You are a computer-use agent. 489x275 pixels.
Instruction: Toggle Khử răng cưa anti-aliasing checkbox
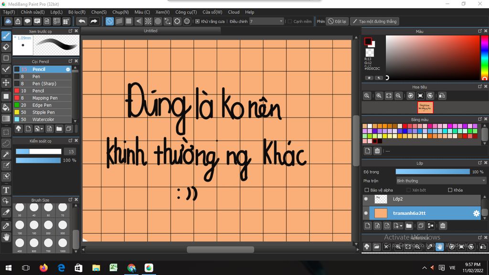tap(197, 21)
